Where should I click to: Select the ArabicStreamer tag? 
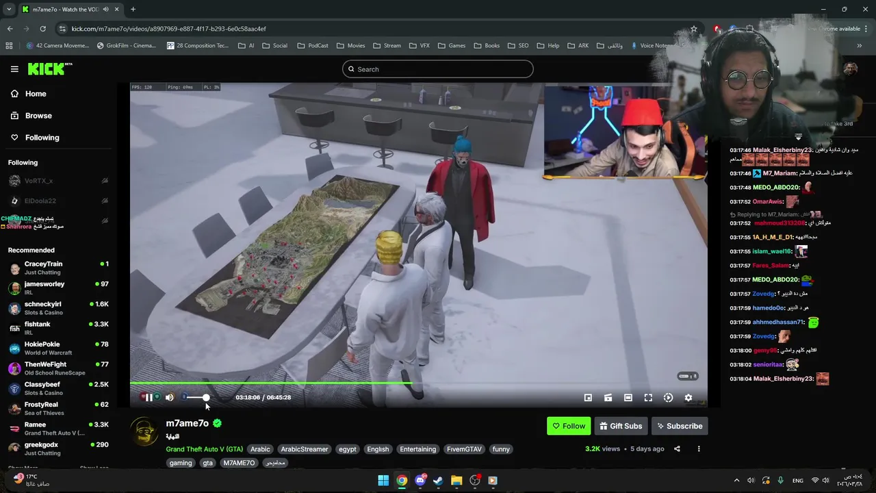[x=305, y=449]
